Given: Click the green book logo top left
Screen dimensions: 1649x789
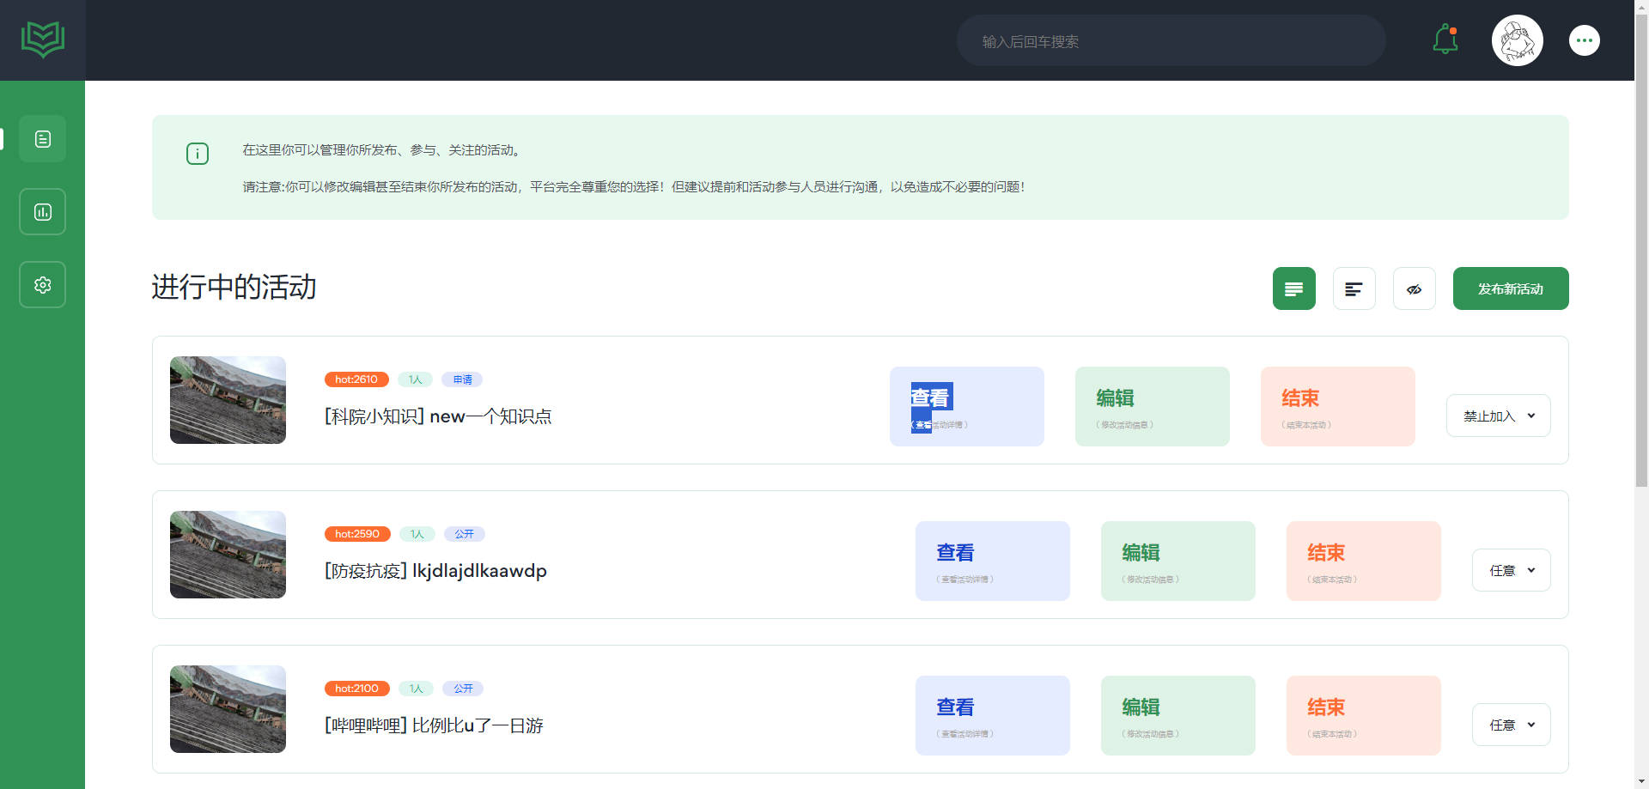Looking at the screenshot, I should [42, 39].
